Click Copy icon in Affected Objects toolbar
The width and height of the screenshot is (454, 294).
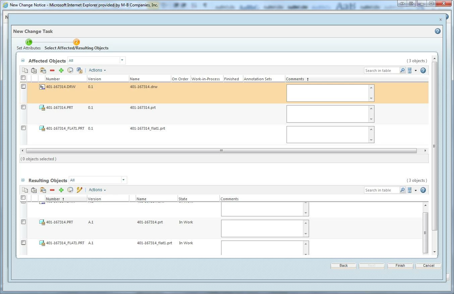(25, 70)
